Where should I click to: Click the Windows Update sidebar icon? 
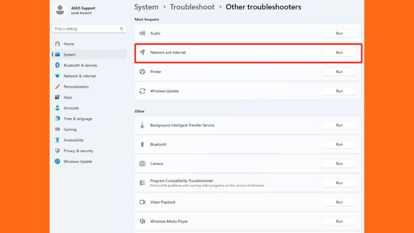(57, 162)
